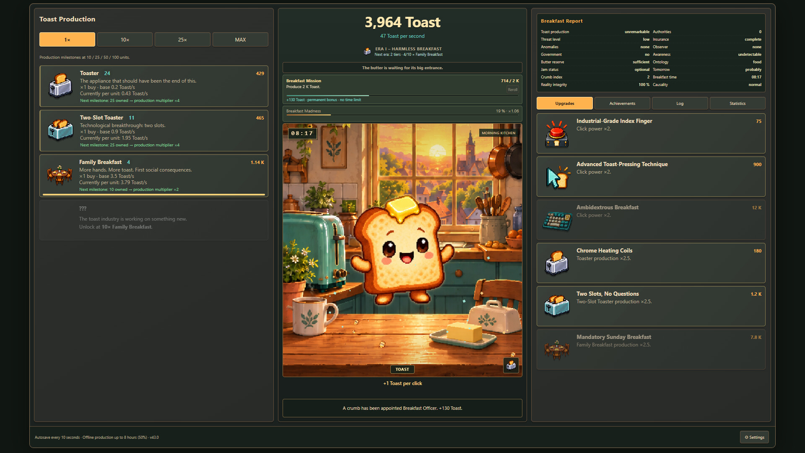Open the Achievements tab
Image resolution: width=805 pixels, height=453 pixels.
click(622, 103)
